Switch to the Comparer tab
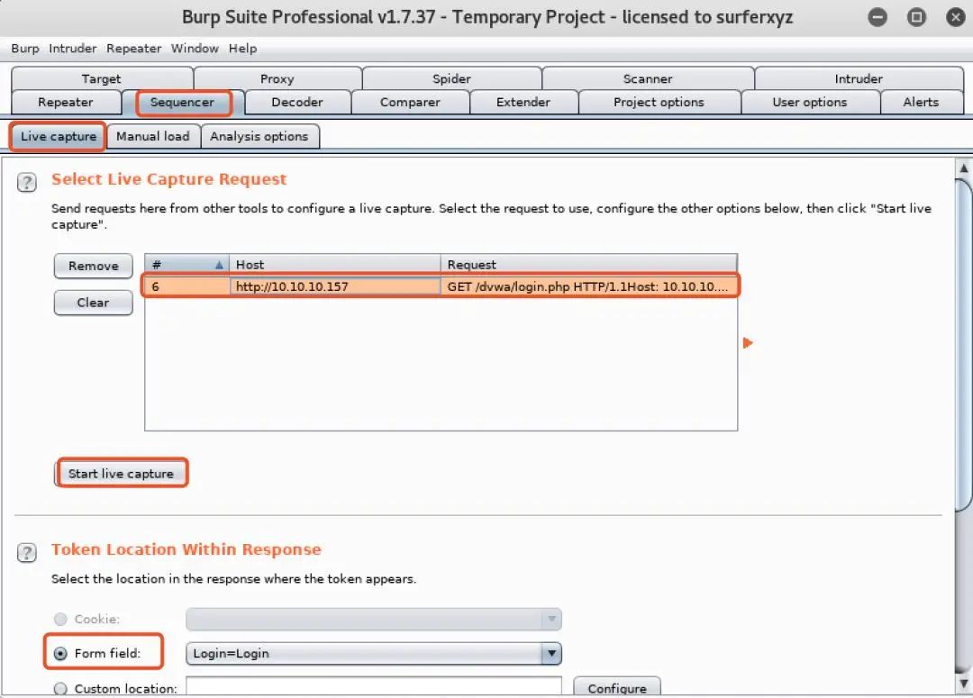The height and width of the screenshot is (698, 973). tap(410, 103)
